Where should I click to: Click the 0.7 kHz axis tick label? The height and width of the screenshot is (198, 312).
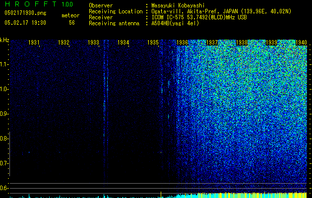[3, 163]
